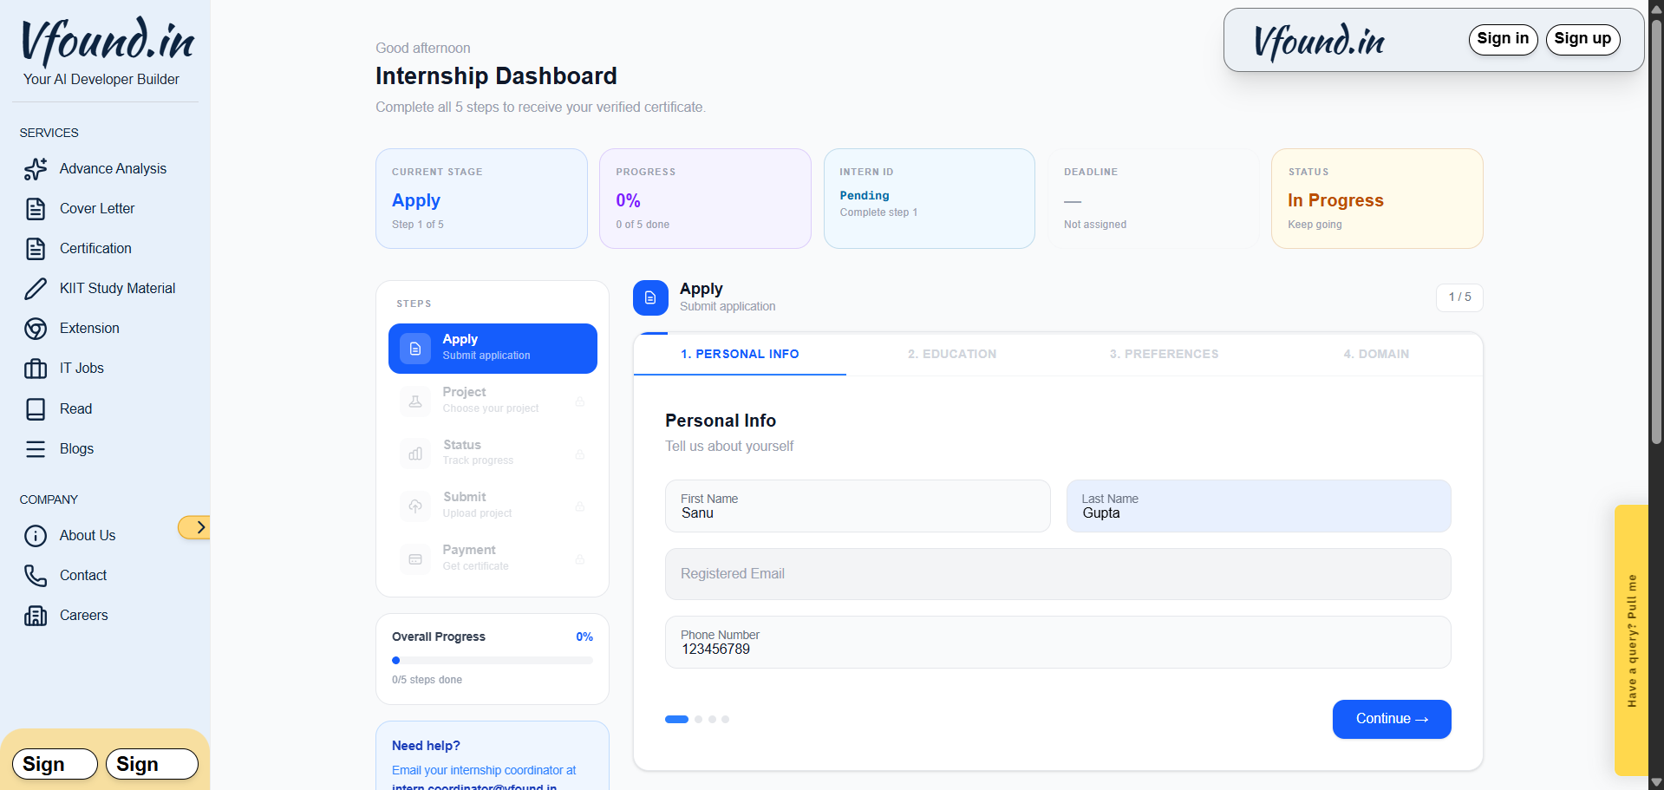This screenshot has height=790, width=1664.
Task: Open the Read book icon
Action: [36, 409]
